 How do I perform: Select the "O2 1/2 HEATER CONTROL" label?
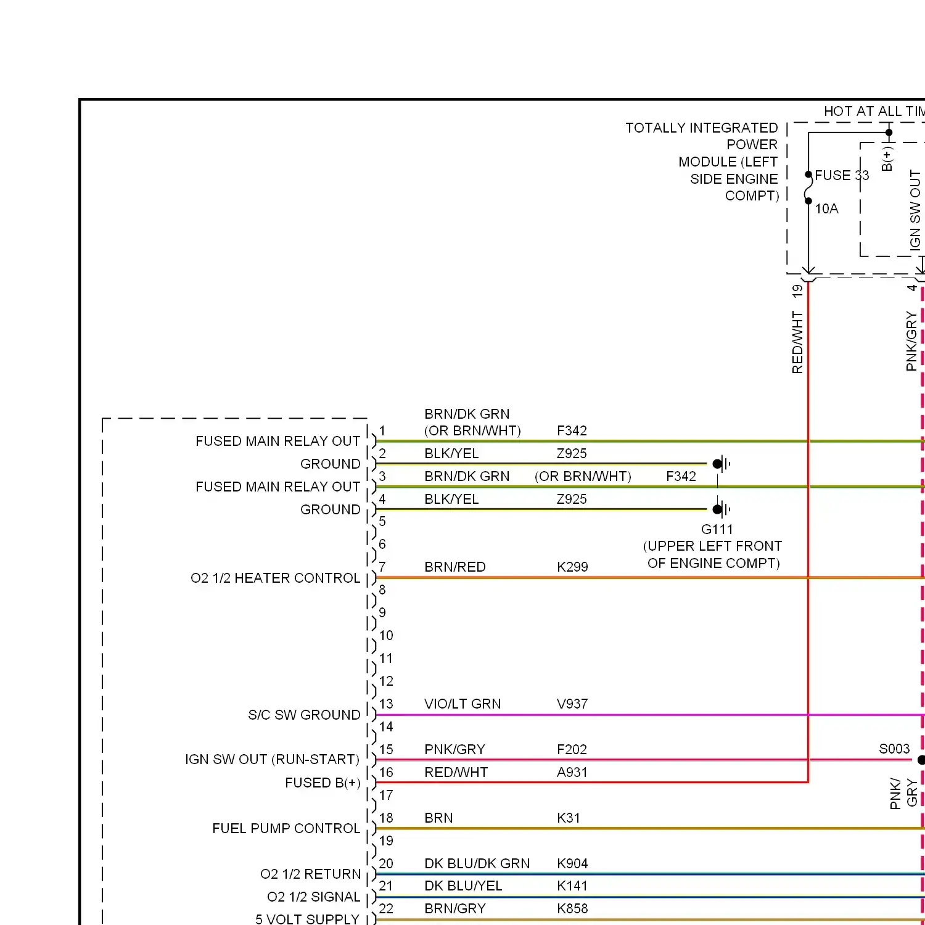pos(276,578)
